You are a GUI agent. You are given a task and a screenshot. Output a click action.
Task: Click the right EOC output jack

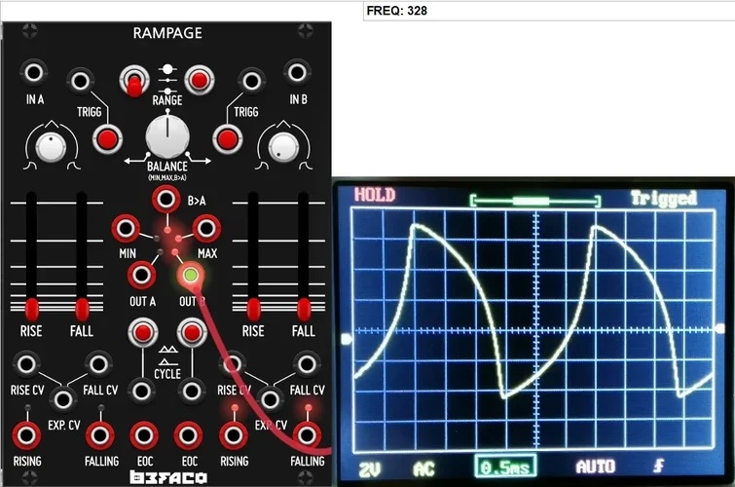click(x=189, y=435)
